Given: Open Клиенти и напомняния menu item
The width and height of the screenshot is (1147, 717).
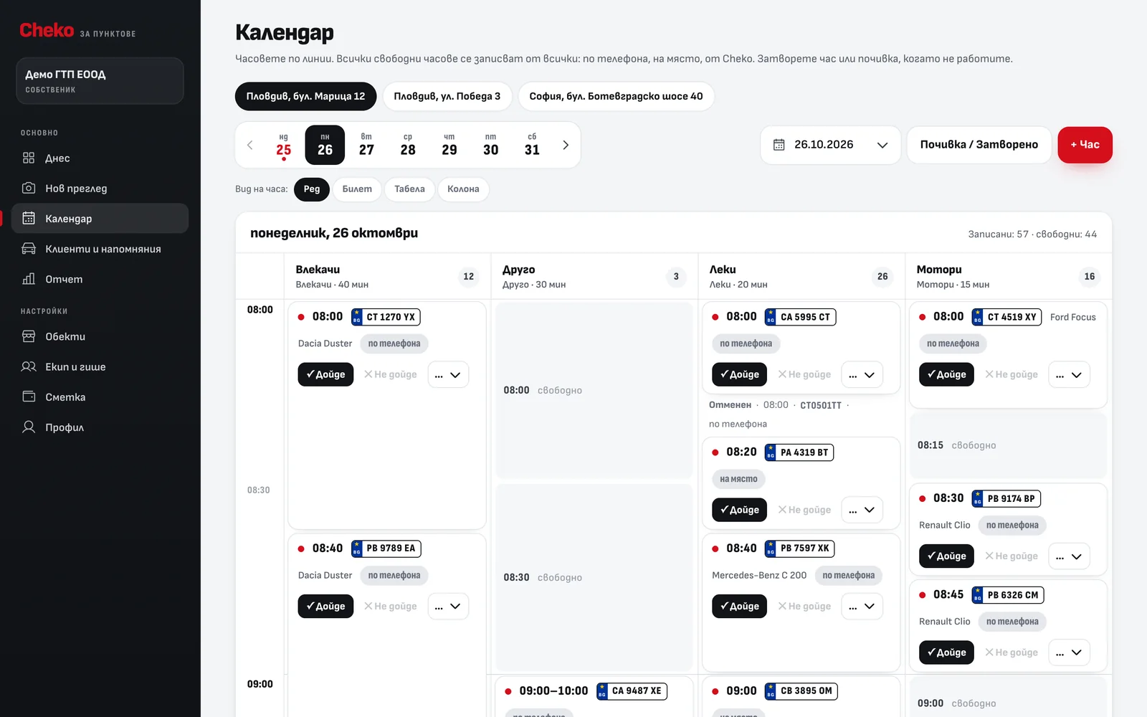Looking at the screenshot, I should pyautogui.click(x=100, y=249).
